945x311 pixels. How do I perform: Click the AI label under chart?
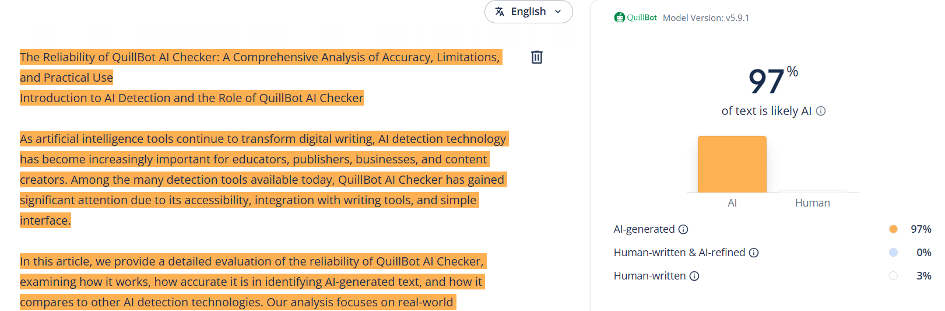point(732,203)
